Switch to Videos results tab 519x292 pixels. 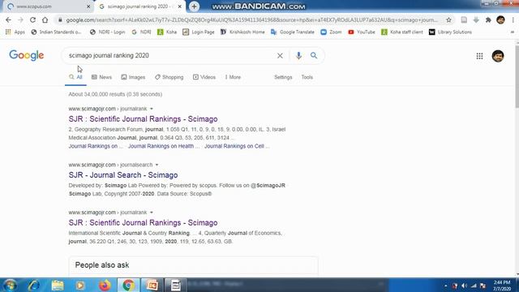pos(204,77)
